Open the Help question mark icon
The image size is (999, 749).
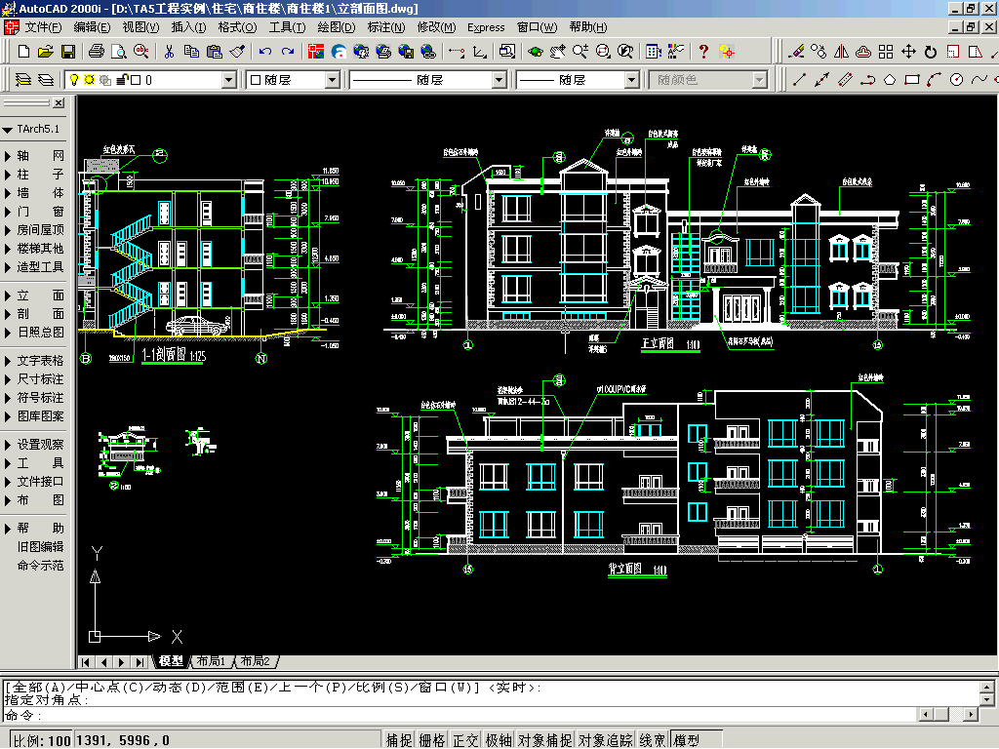pos(703,52)
